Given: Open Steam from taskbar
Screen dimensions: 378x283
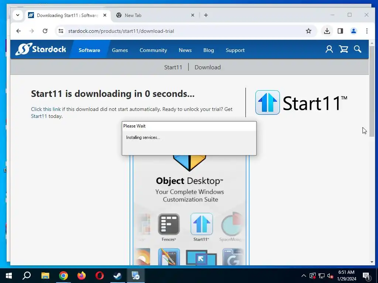Looking at the screenshot, I should pos(118,276).
